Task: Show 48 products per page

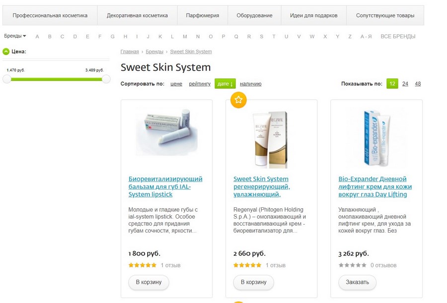Action: point(418,84)
